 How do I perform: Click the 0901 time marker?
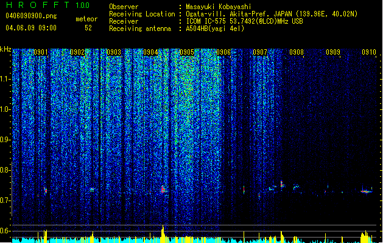point(41,52)
